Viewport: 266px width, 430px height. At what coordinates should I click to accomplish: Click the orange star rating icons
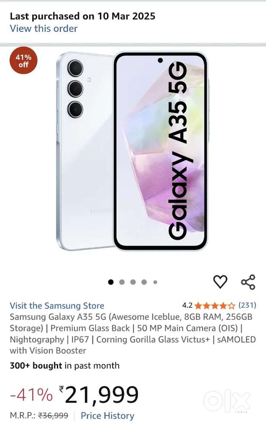215,306
